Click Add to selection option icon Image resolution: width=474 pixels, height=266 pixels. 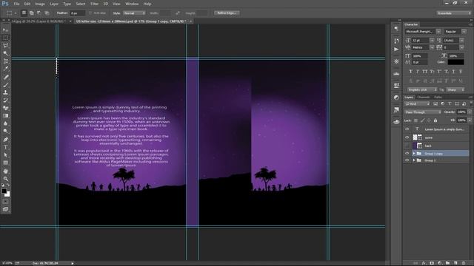(31, 13)
